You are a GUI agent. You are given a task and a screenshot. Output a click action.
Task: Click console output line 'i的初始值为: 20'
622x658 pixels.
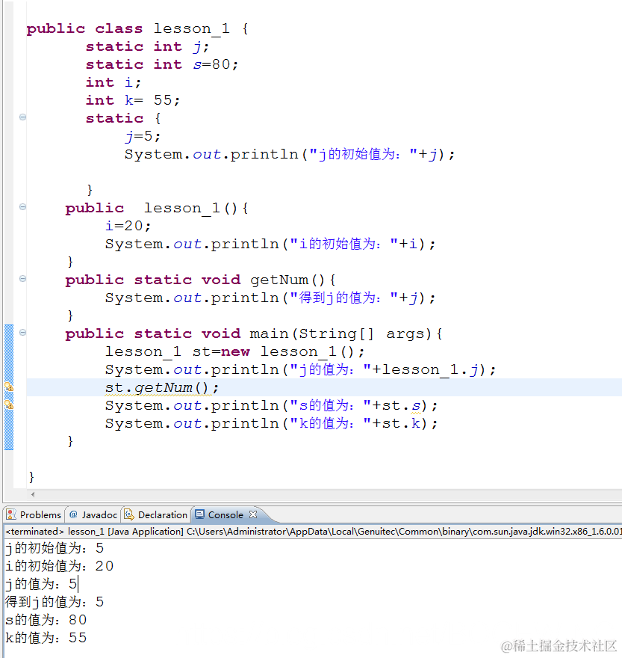[60, 566]
